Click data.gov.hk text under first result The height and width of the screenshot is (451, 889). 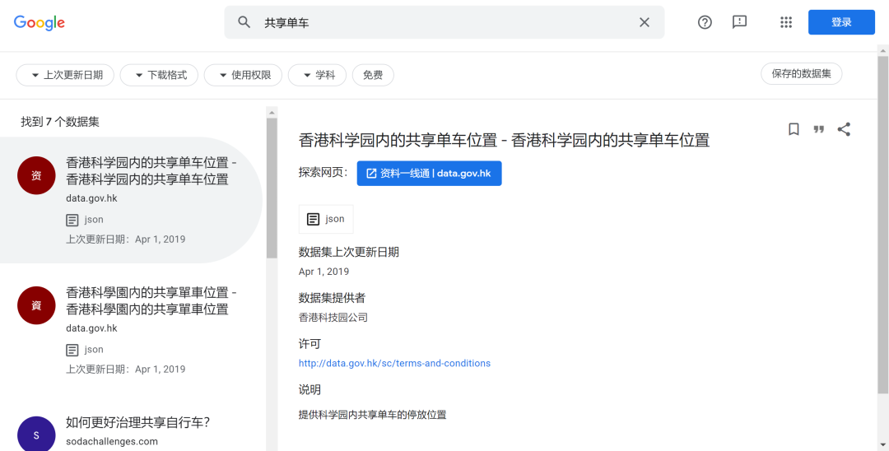click(92, 198)
